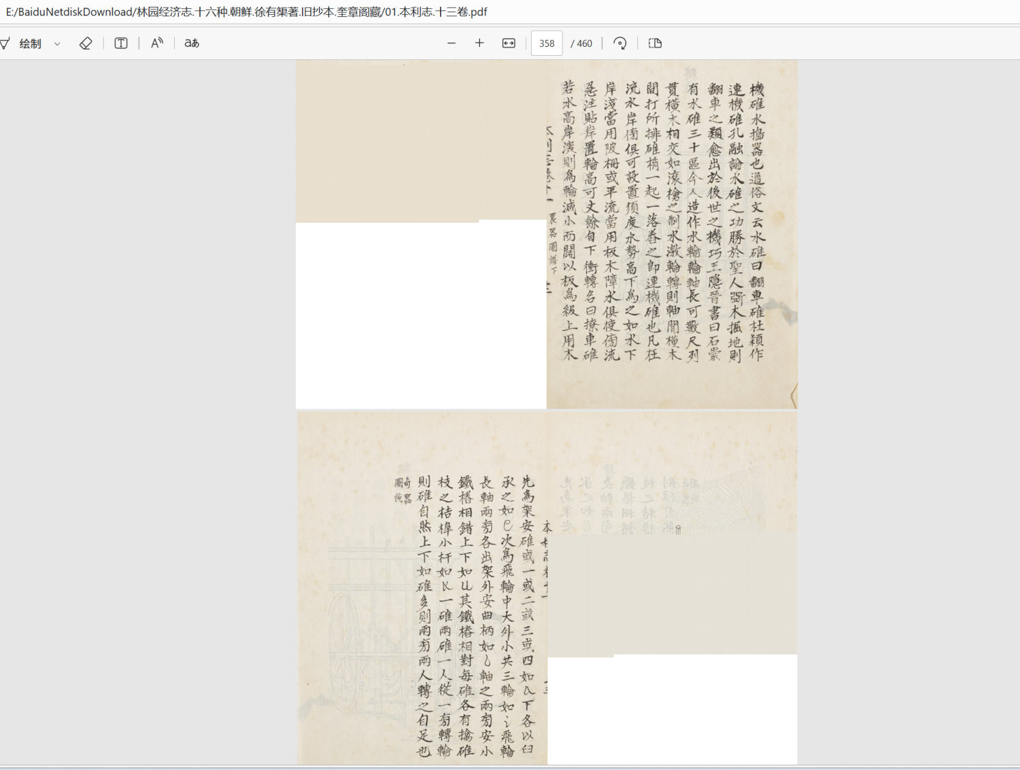1020x770 pixels.
Task: Toggle single page display mode
Action: pyautogui.click(x=654, y=43)
